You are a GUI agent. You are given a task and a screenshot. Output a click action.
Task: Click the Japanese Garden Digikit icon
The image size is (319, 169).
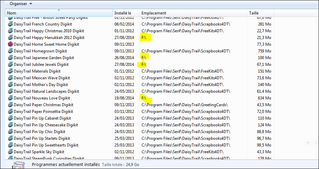[10, 58]
